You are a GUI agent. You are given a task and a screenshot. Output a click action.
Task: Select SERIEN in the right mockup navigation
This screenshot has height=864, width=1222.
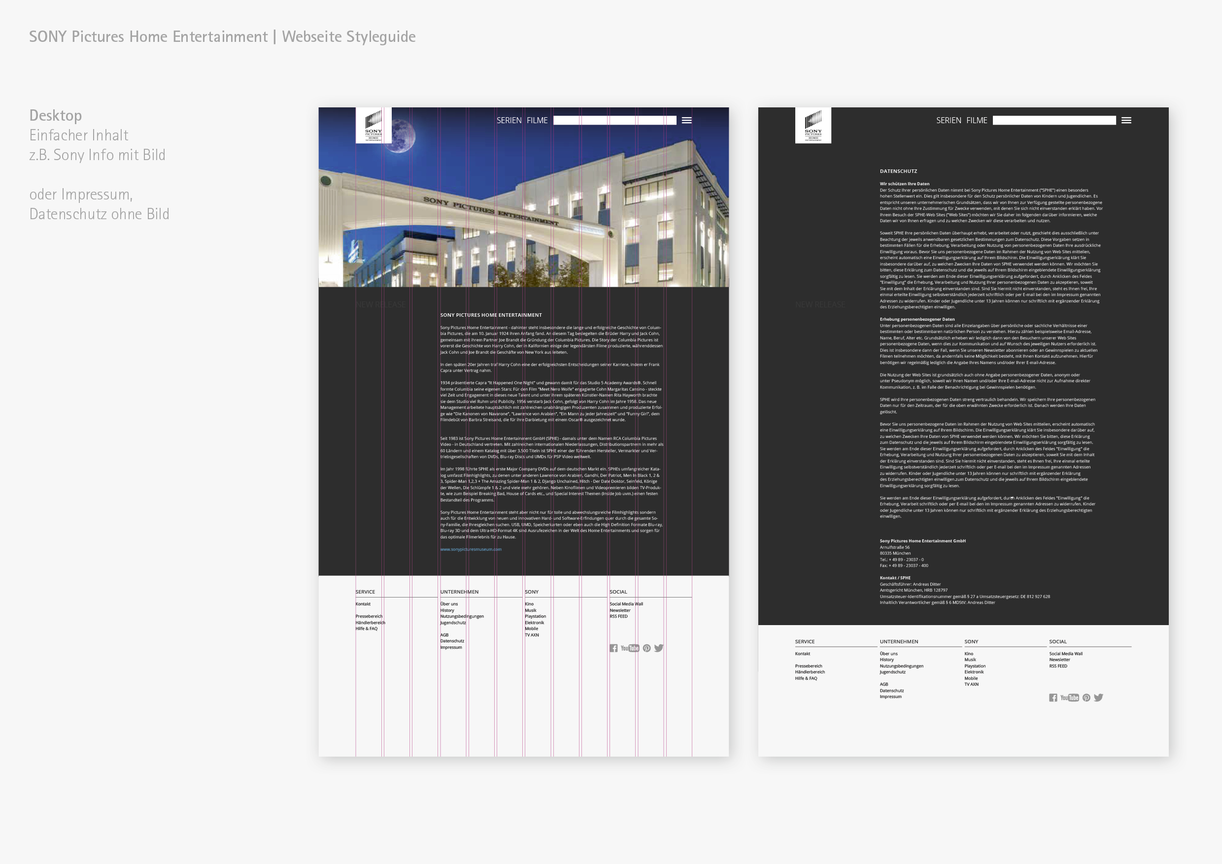pos(949,120)
